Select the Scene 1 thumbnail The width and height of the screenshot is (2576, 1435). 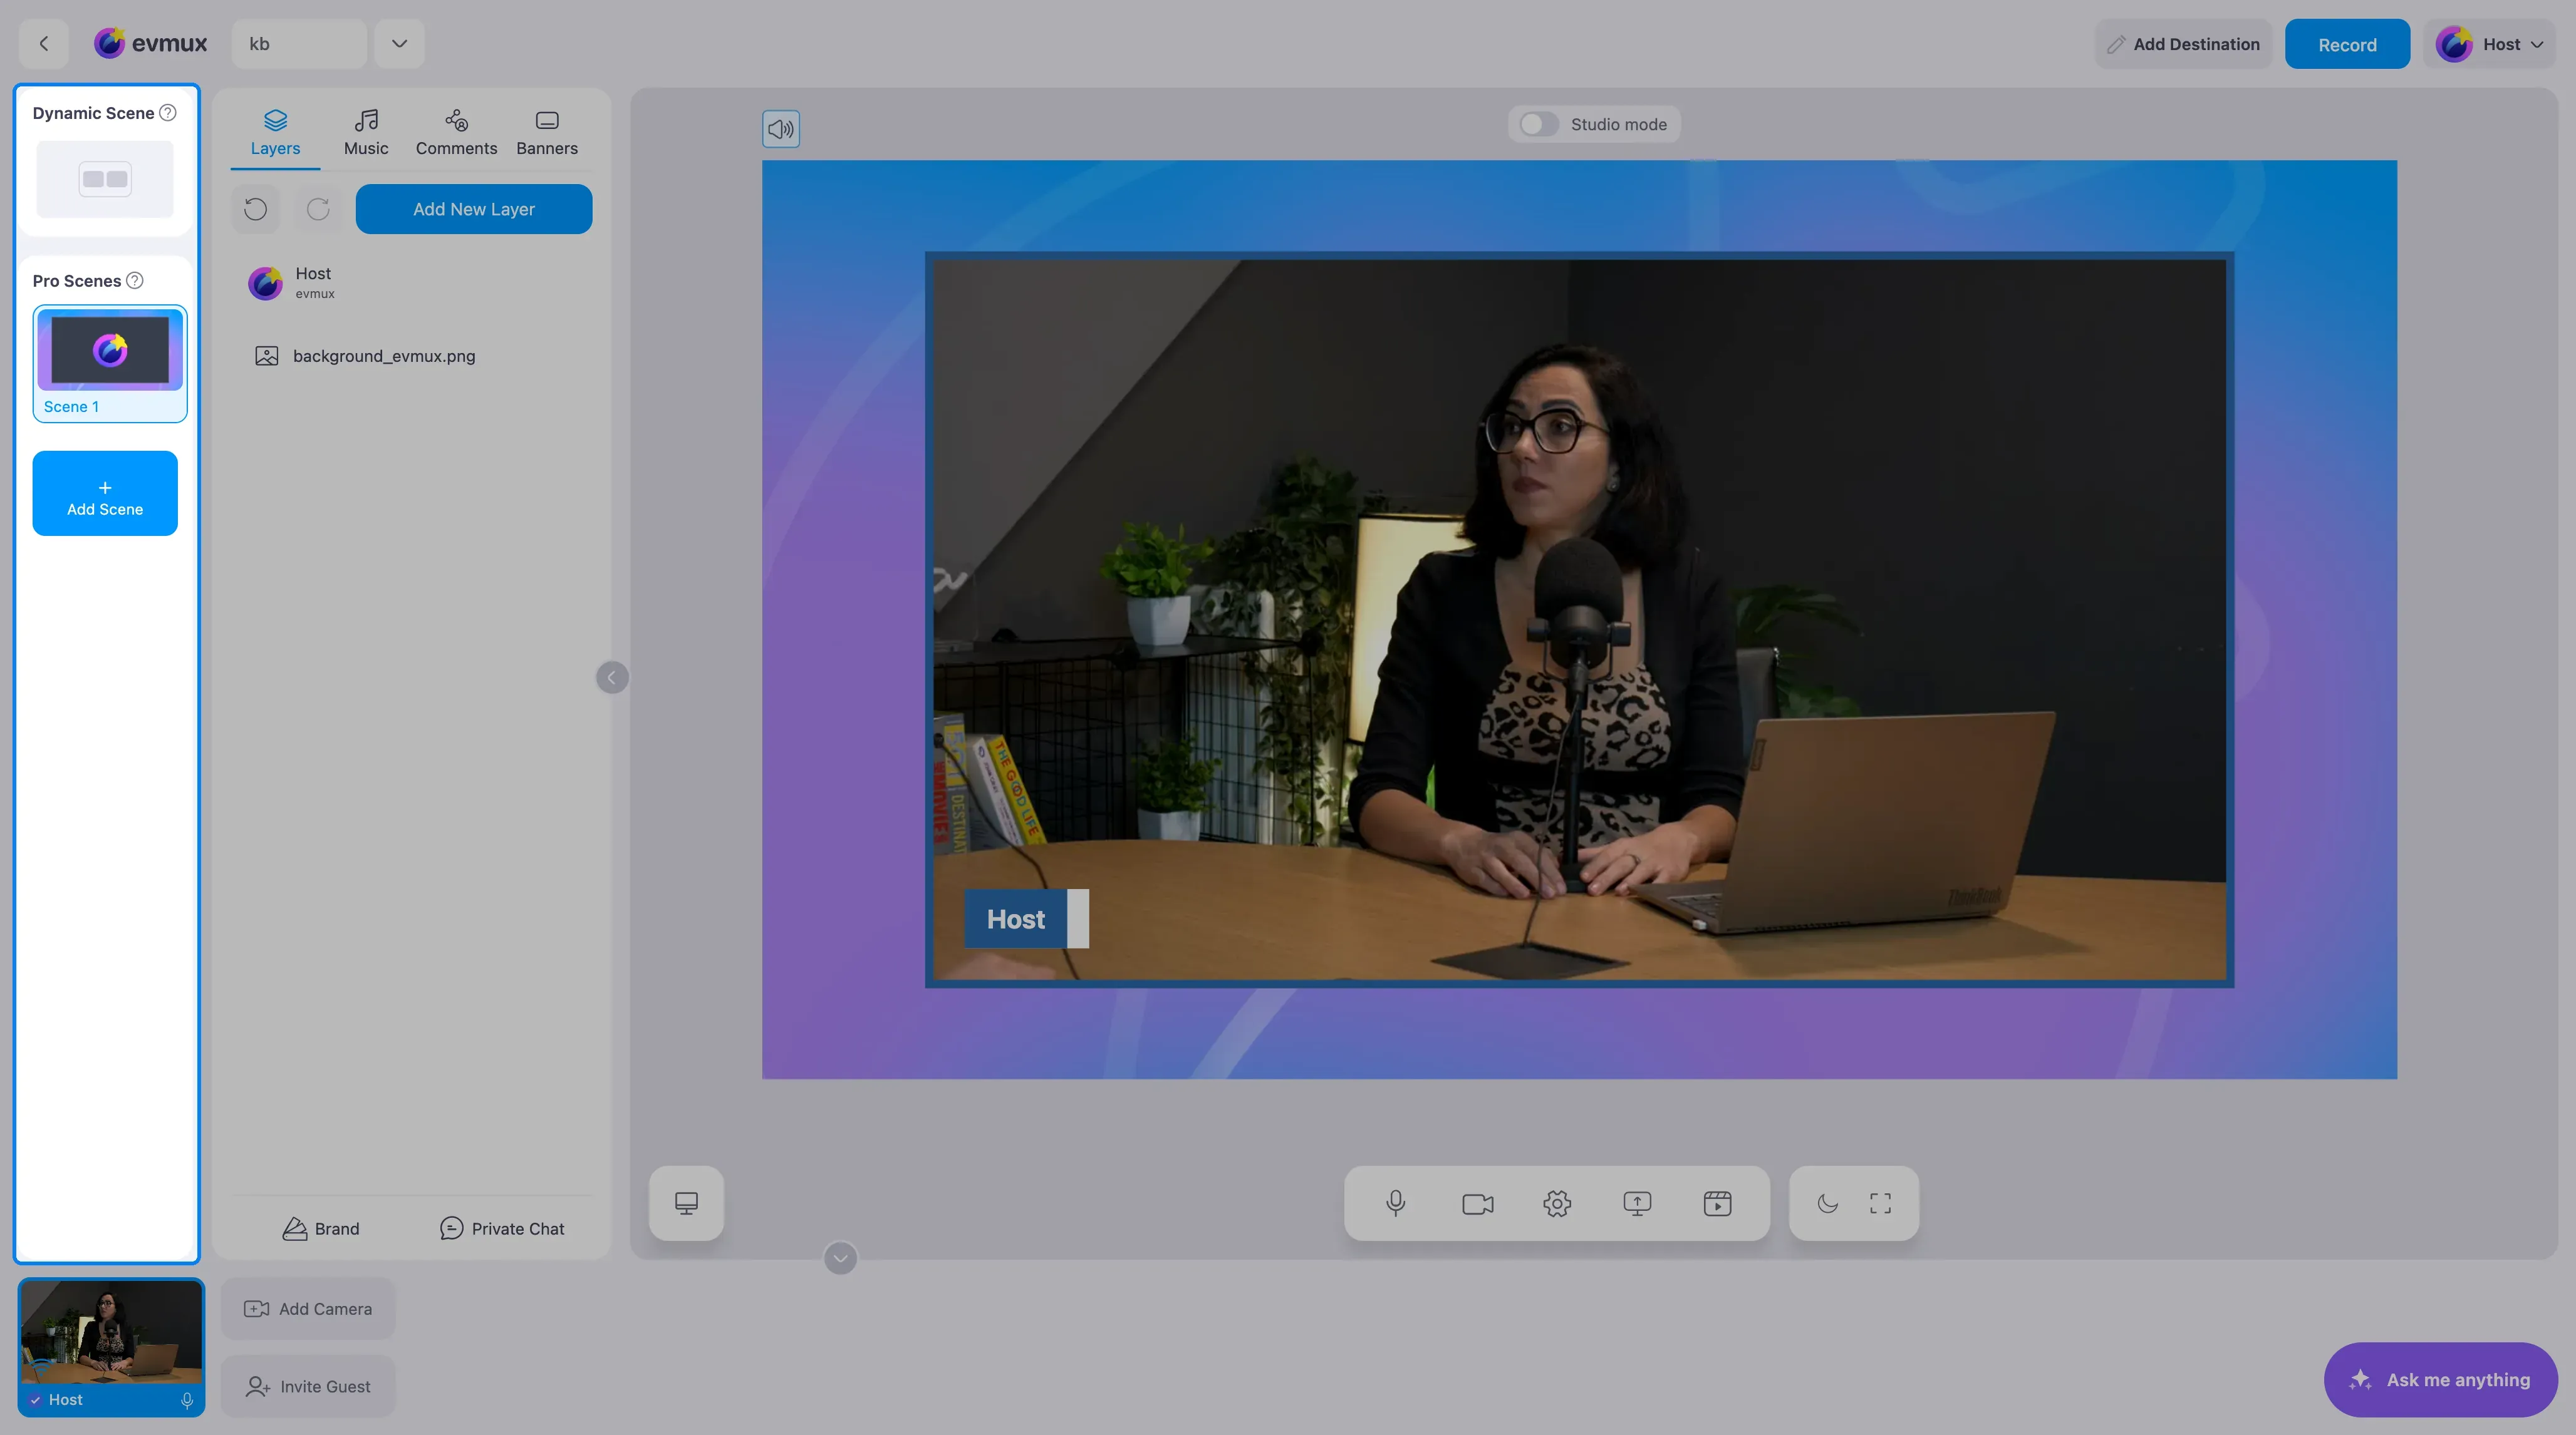(110, 364)
